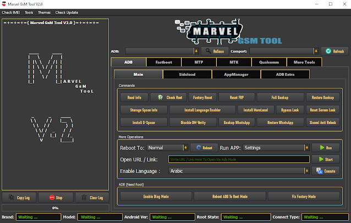This screenshot has height=223, width=351.
Task: Click the Marvel GSM Tool logo banner
Action: click(228, 32)
